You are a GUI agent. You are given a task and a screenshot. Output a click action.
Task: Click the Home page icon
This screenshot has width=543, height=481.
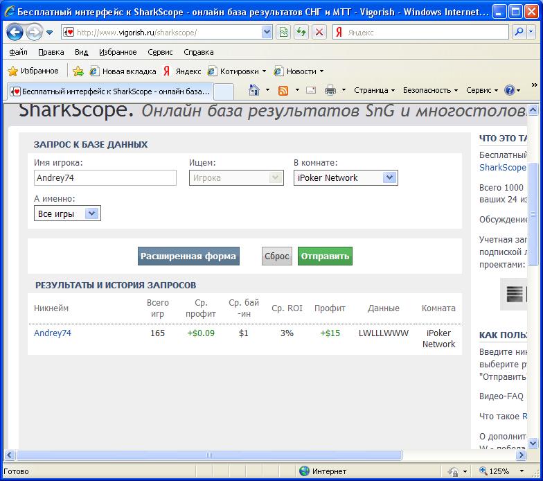coord(254,90)
